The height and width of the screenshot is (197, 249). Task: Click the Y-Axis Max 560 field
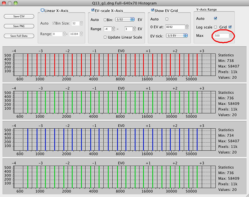click(222, 35)
